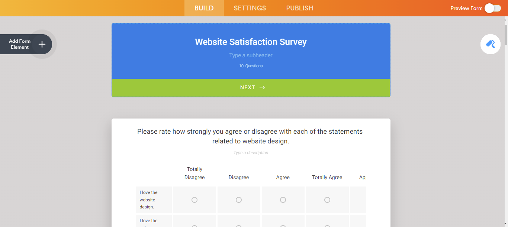This screenshot has height=227, width=508.
Task: Switch to the SETTINGS tab
Action: (x=250, y=8)
